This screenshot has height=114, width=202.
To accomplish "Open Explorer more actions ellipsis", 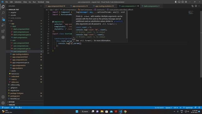I will [41, 6].
